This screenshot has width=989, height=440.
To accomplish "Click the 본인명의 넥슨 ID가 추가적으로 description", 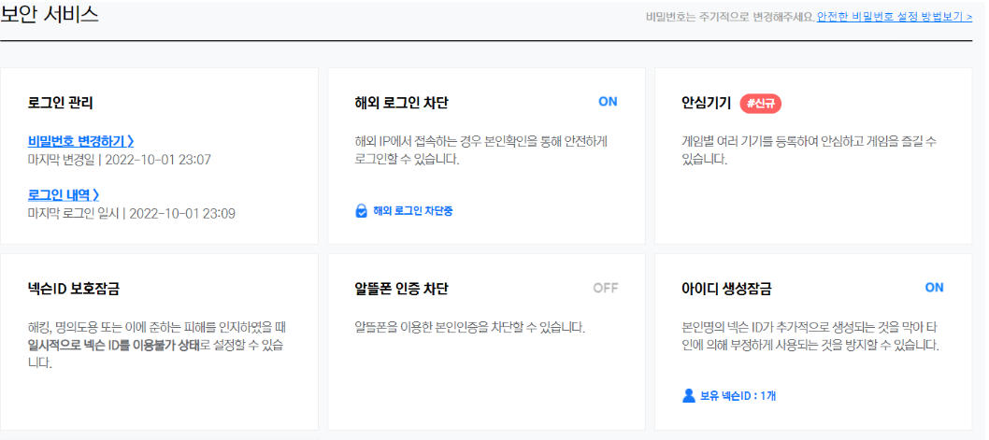I will [811, 336].
